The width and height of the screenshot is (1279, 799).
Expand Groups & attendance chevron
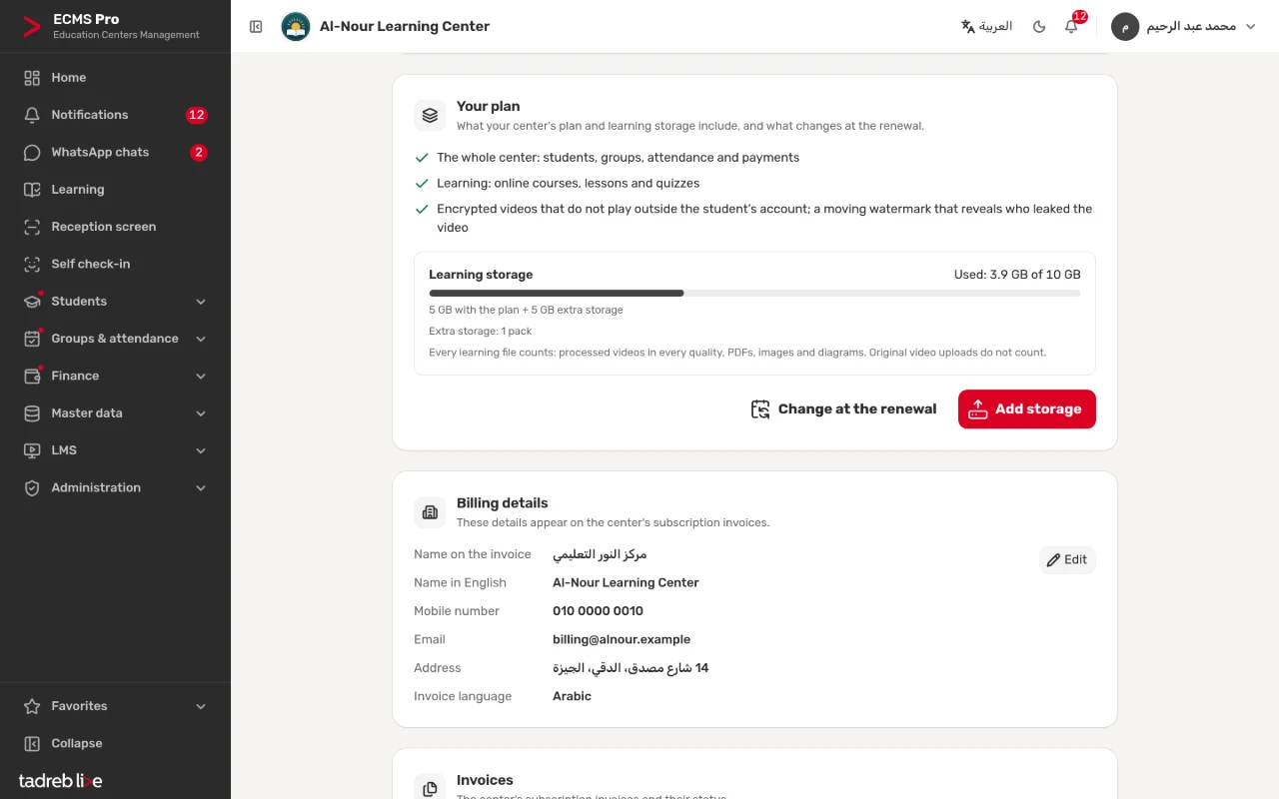[201, 339]
